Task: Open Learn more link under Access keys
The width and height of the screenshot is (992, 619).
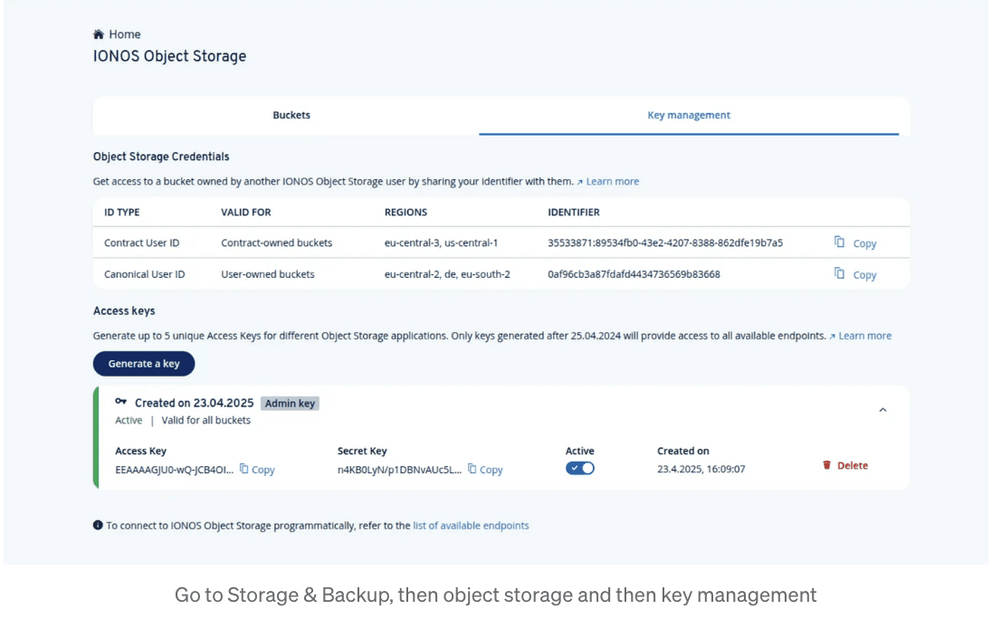Action: coord(865,336)
